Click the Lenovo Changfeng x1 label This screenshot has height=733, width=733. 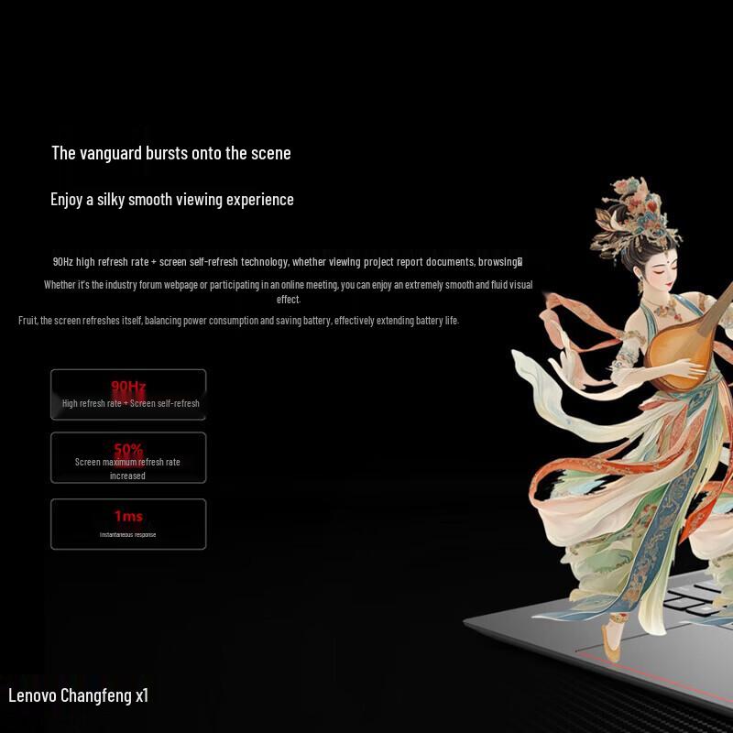click(x=78, y=695)
